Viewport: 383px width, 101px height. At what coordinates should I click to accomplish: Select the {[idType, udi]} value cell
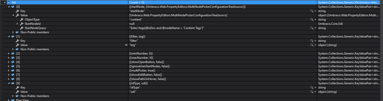pos(222,83)
